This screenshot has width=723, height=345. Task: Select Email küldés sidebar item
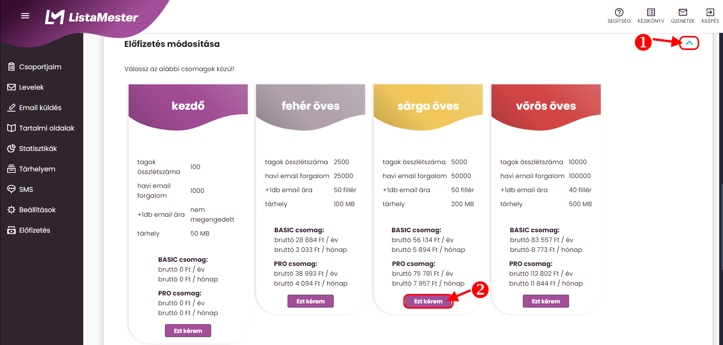(40, 108)
